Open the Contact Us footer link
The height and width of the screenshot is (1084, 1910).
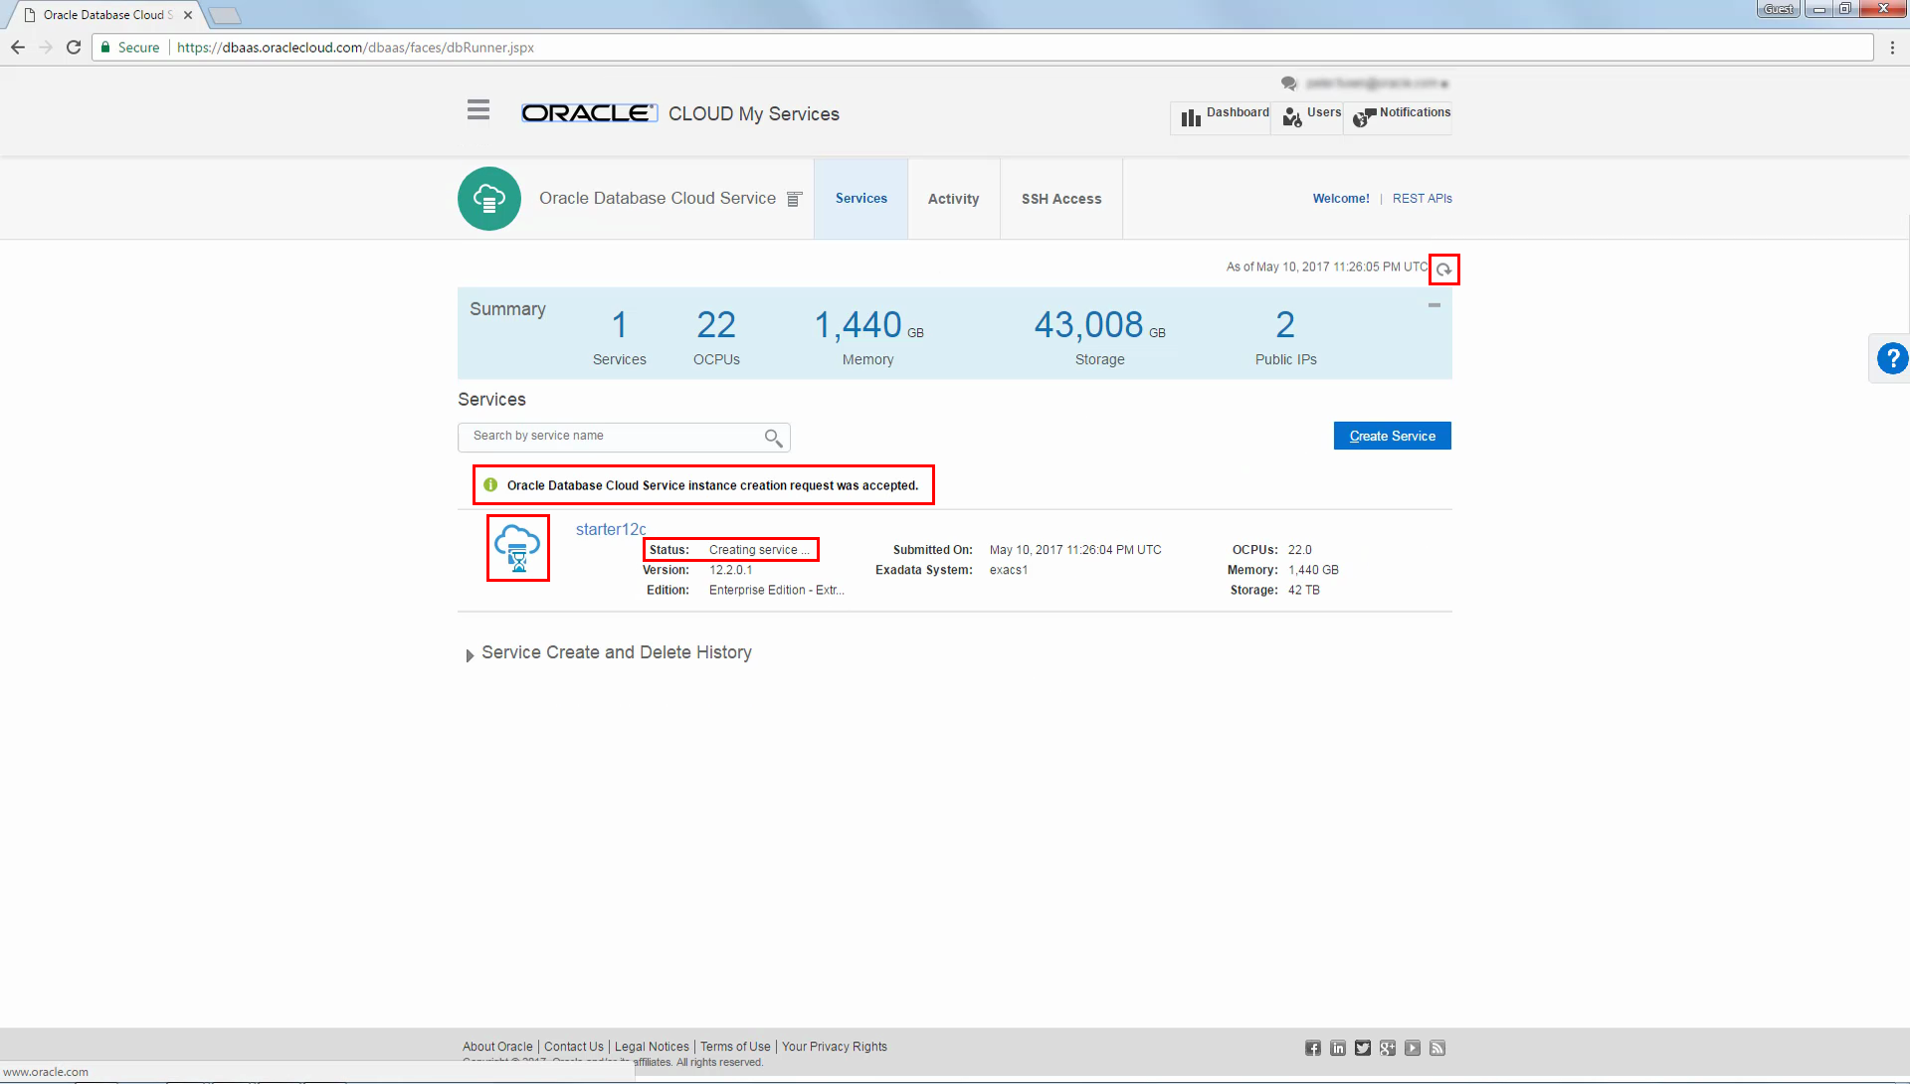pyautogui.click(x=574, y=1046)
